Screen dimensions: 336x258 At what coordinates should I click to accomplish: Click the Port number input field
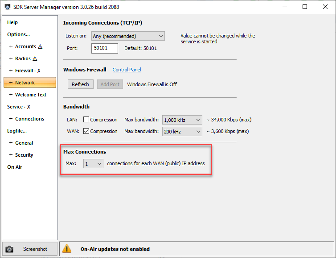point(105,48)
